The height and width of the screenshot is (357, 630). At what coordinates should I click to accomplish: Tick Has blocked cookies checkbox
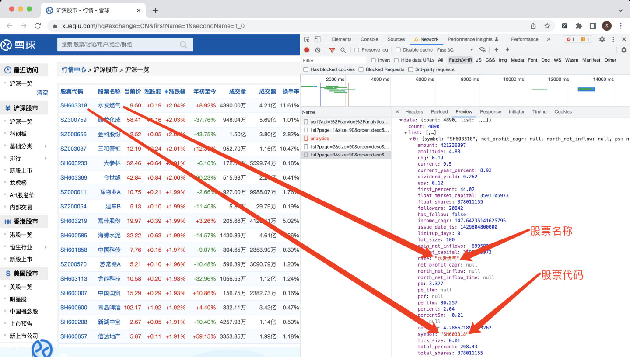(306, 69)
